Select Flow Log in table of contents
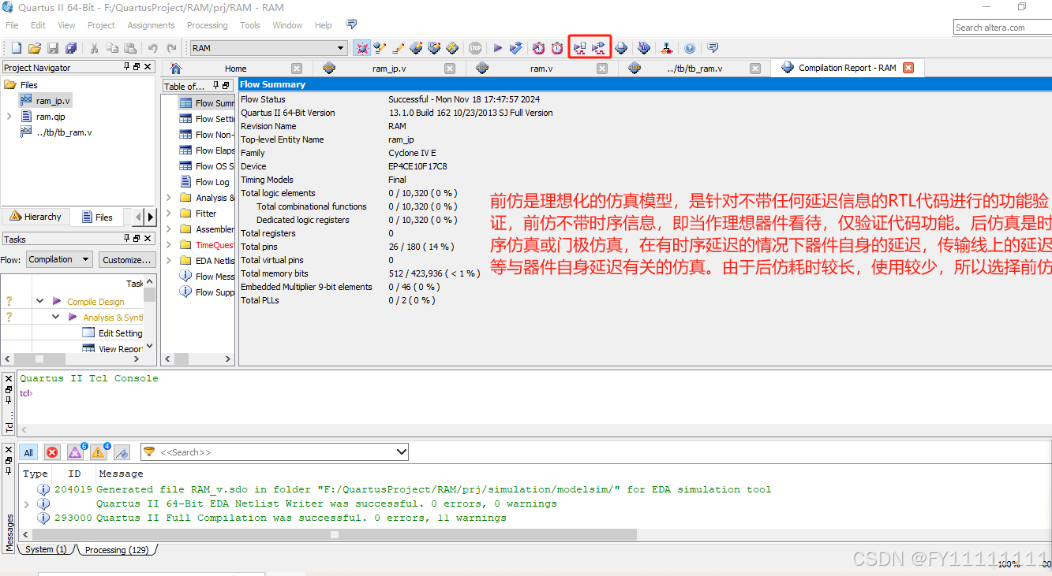The image size is (1052, 576). (212, 182)
